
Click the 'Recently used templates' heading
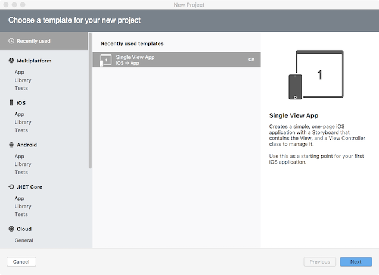(x=132, y=43)
